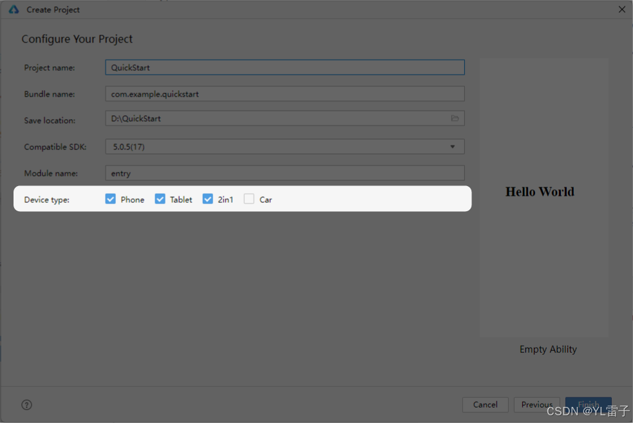Open the folder browse icon in Save location

click(x=455, y=118)
